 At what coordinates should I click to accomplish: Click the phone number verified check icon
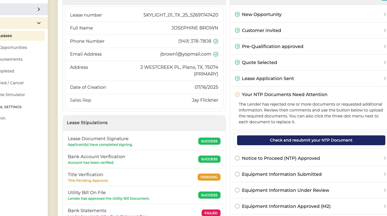[216, 41]
